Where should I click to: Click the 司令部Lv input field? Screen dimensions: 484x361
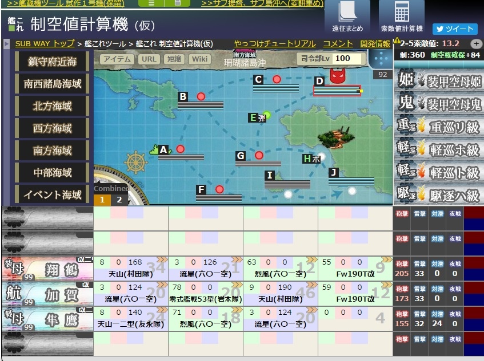[347, 59]
